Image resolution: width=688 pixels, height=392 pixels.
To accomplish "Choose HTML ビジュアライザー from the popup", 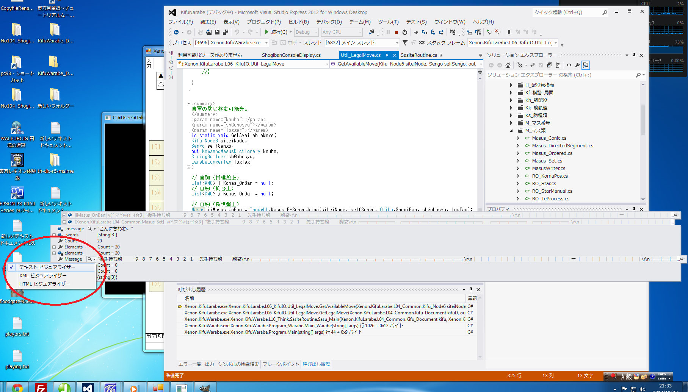I will (44, 284).
